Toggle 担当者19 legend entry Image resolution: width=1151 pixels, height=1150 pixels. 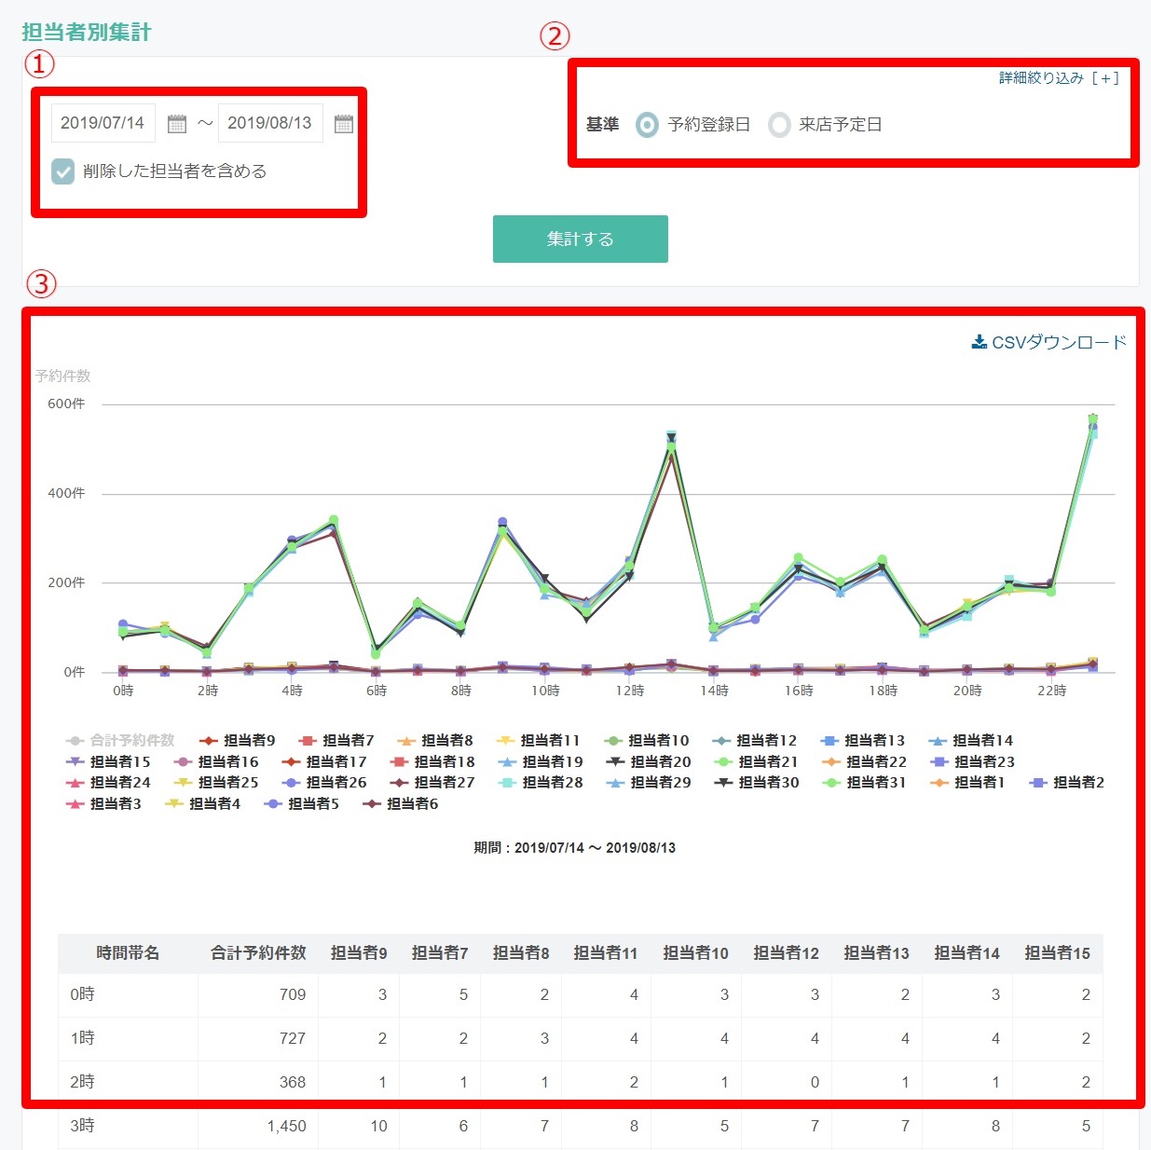541,761
